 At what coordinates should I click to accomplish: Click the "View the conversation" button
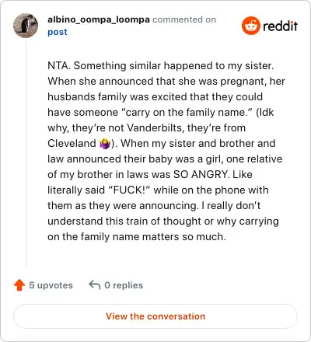tap(155, 316)
